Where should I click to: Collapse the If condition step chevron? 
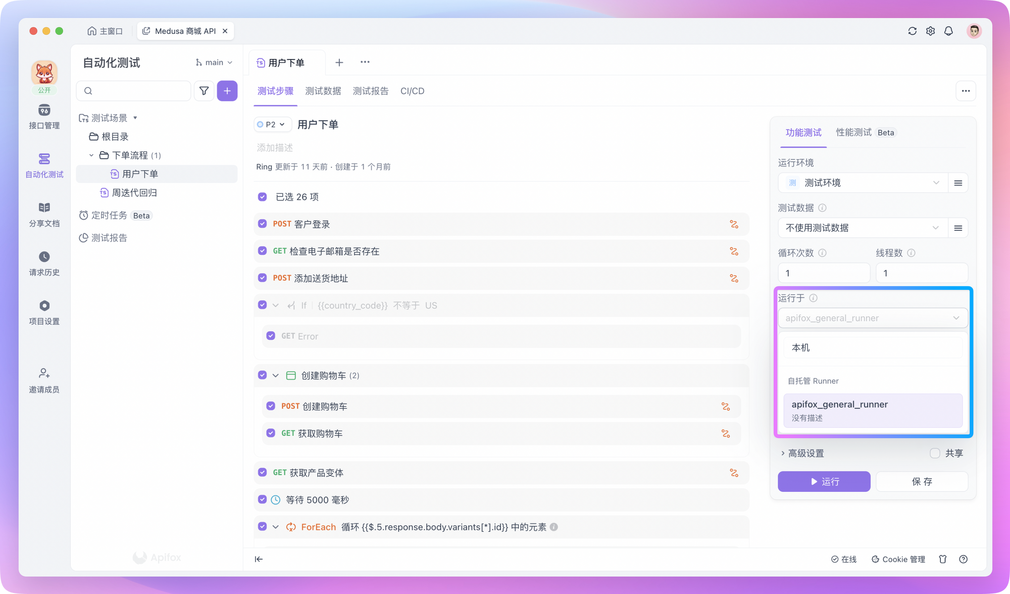(x=276, y=306)
